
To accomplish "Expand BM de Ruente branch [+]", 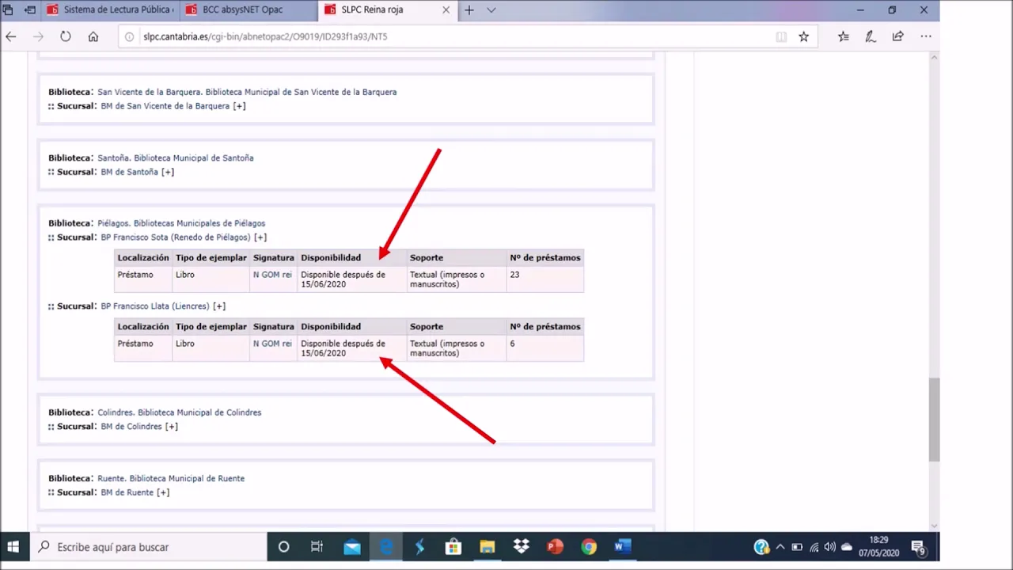I will pos(162,492).
